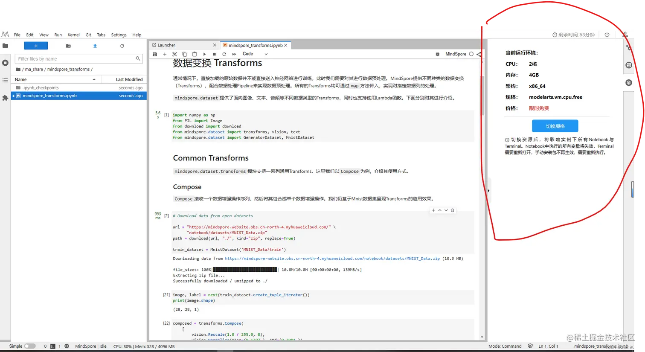Click the MindSpore | Idle status item
645x352 pixels.
91,346
